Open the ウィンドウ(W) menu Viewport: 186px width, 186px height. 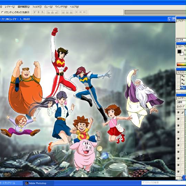[x=61, y=7]
